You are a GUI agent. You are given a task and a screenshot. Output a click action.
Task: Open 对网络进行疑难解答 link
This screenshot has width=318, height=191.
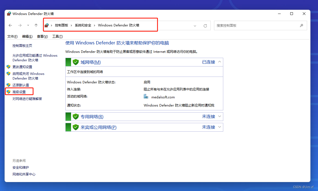pos(27,99)
